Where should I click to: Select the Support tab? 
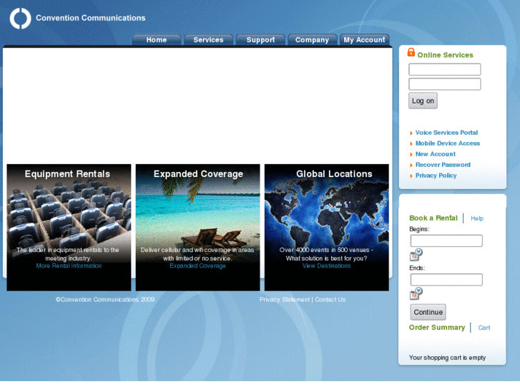[260, 40]
